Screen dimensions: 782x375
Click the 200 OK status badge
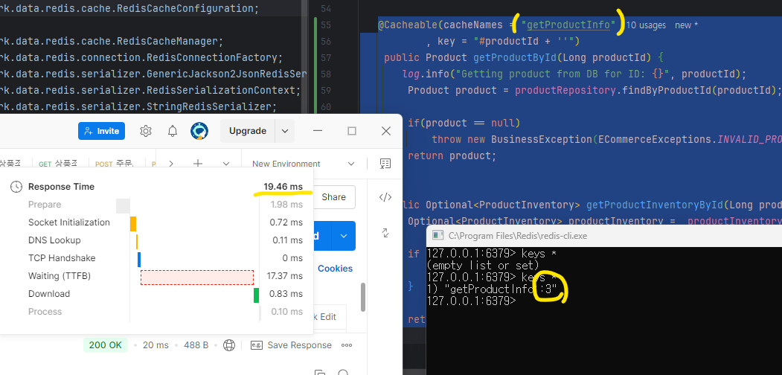coord(105,345)
